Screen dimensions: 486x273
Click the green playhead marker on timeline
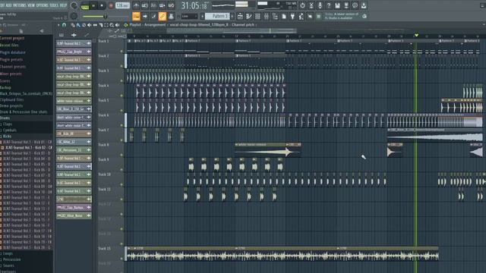[x=416, y=36]
